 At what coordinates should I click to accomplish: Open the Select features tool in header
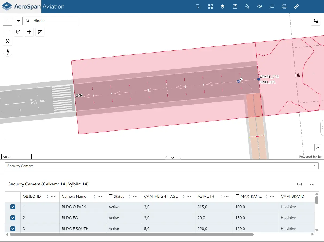198,6
